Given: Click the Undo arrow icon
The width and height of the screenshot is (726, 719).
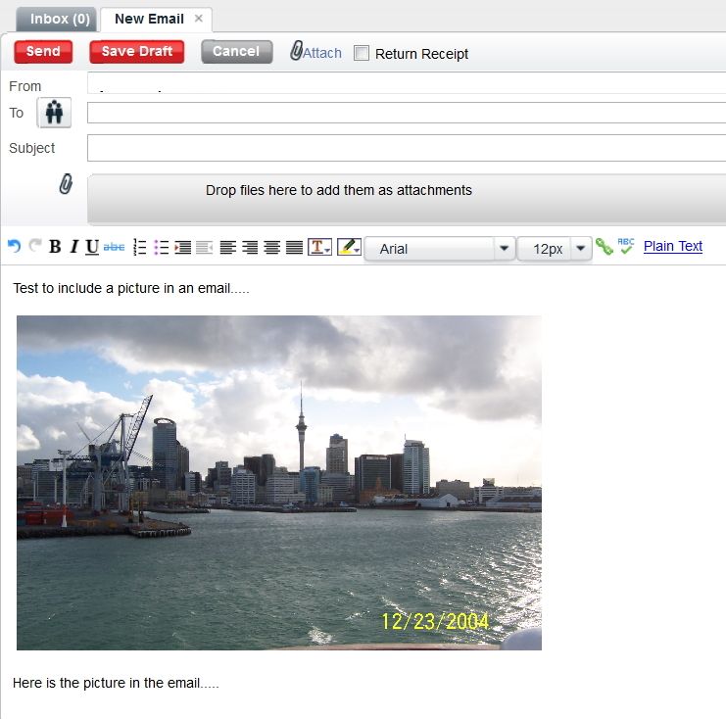Looking at the screenshot, I should (x=14, y=247).
